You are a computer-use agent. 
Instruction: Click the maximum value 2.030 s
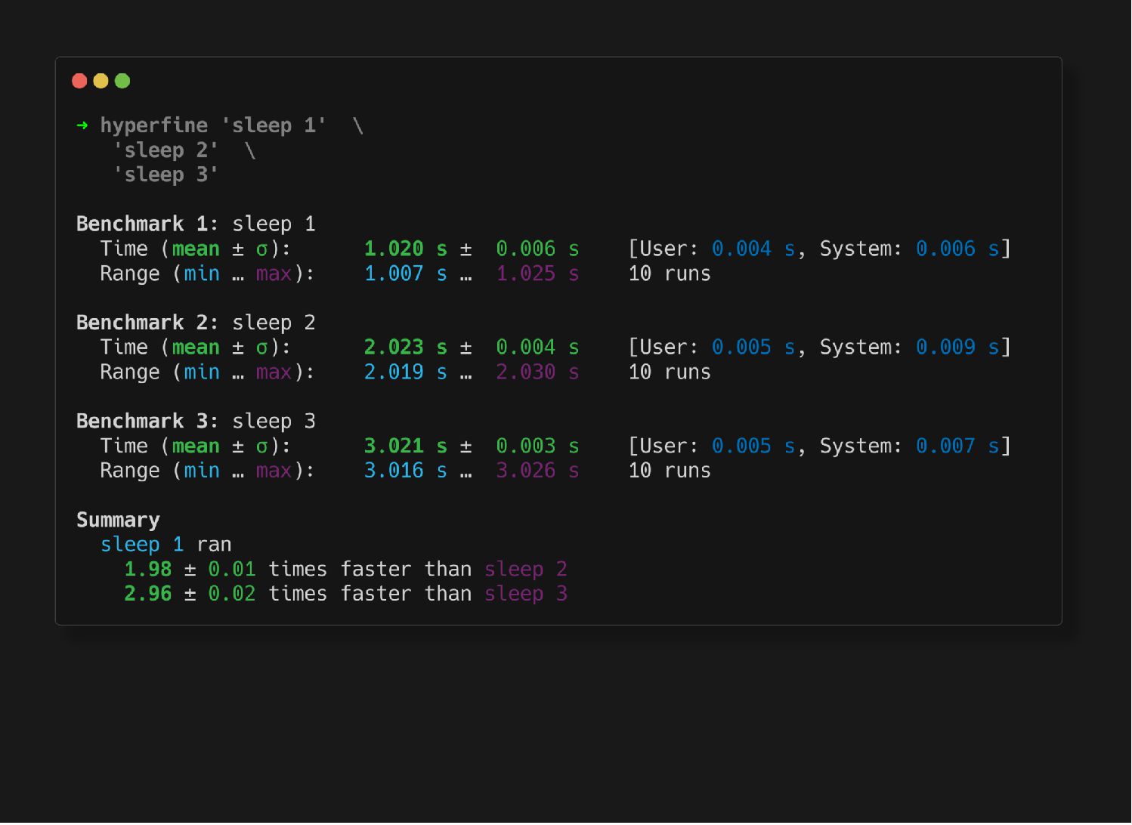pyautogui.click(x=537, y=372)
